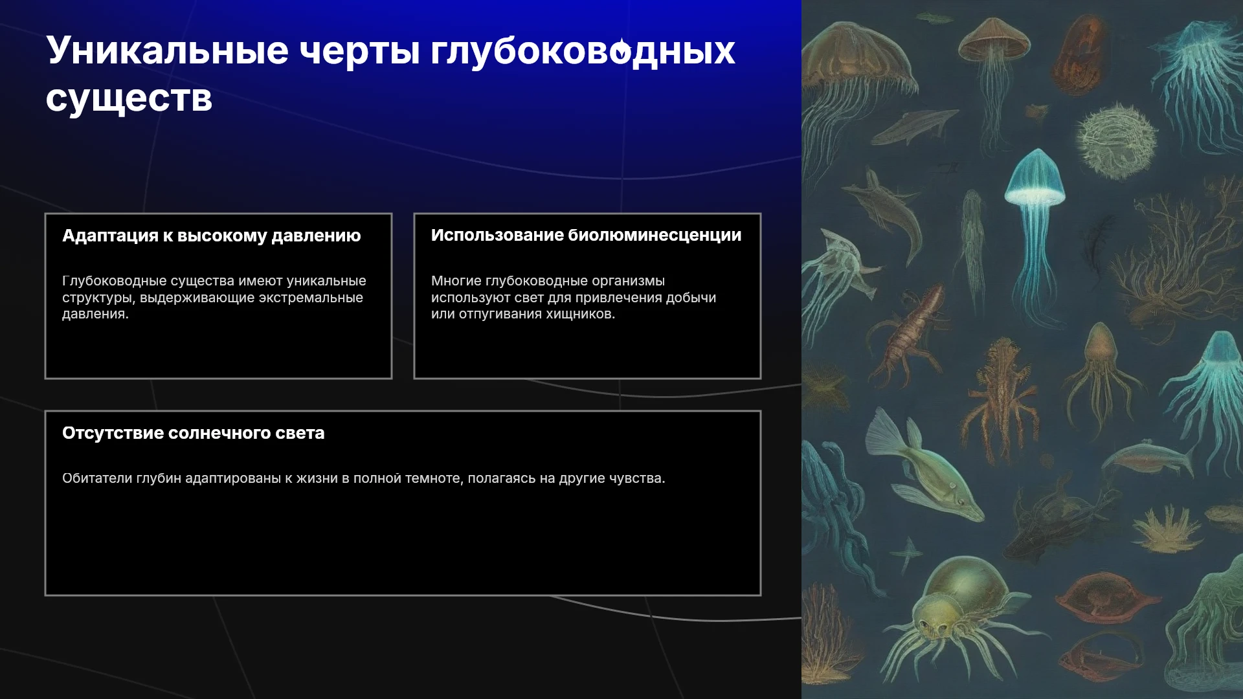The image size is (1243, 699).
Task: Click the text 'Обитатели глубин адаптированы к жизни'
Action: pyautogui.click(x=363, y=478)
